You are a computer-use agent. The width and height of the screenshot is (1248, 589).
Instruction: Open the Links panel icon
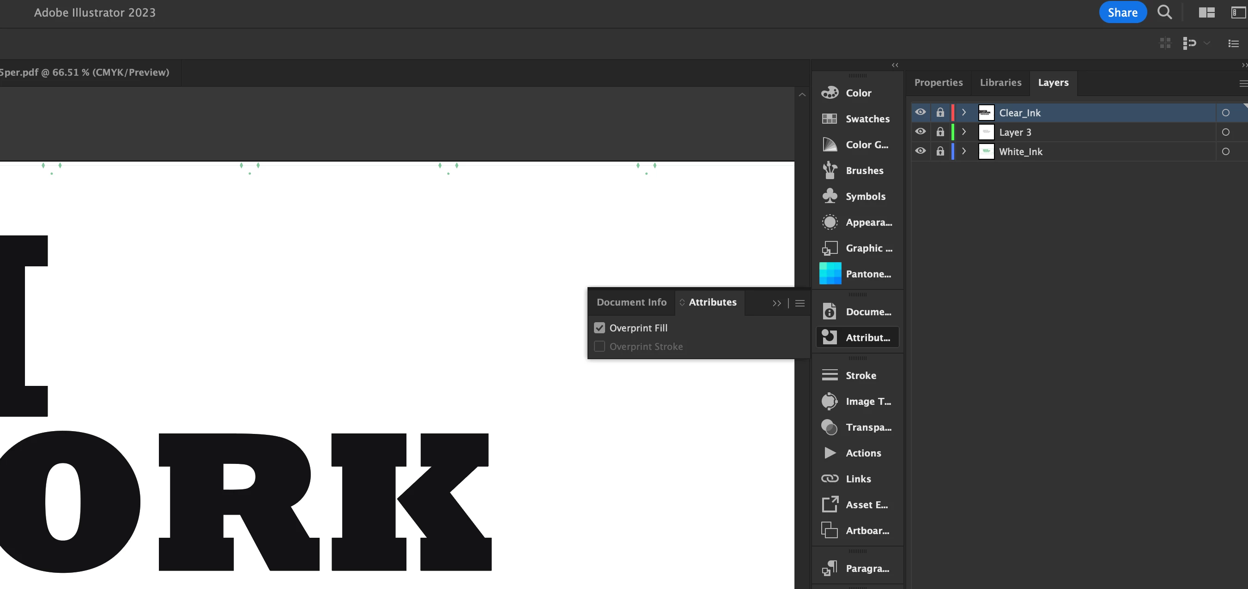coord(830,479)
